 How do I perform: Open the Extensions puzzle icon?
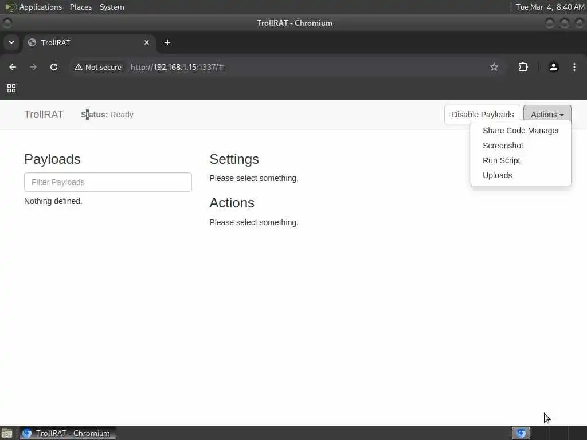click(523, 67)
